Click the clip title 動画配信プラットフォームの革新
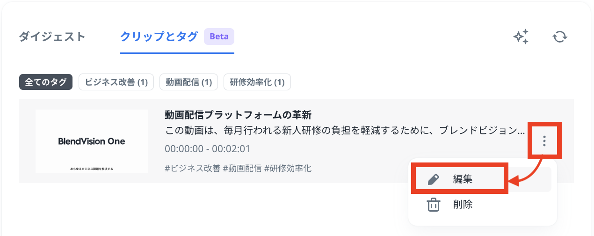 point(238,115)
